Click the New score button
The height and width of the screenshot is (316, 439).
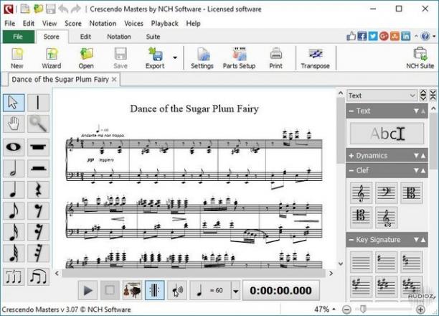(17, 58)
